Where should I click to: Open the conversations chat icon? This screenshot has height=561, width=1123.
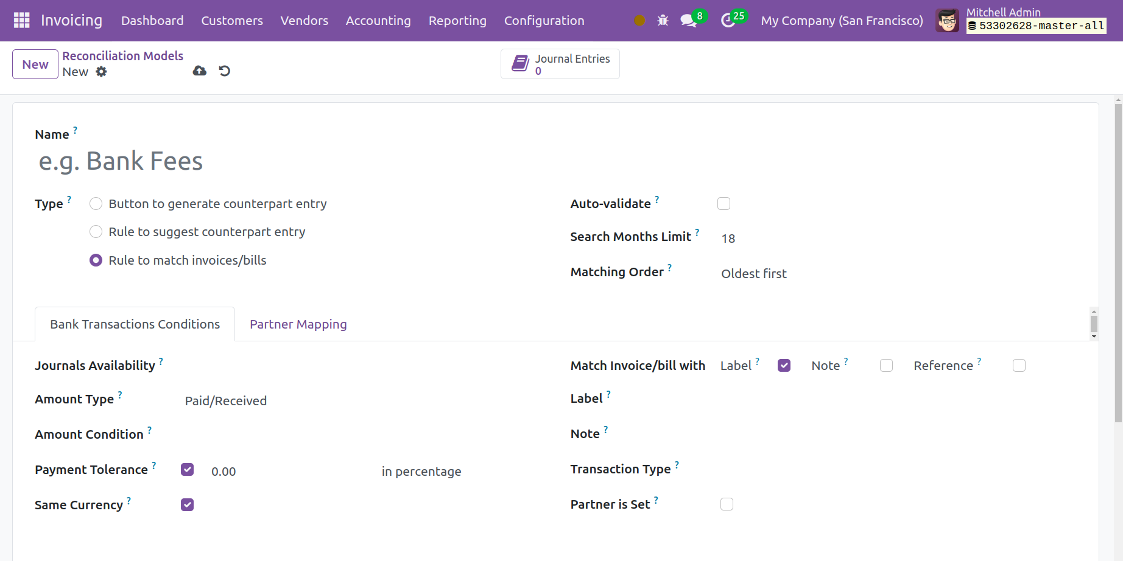point(688,21)
